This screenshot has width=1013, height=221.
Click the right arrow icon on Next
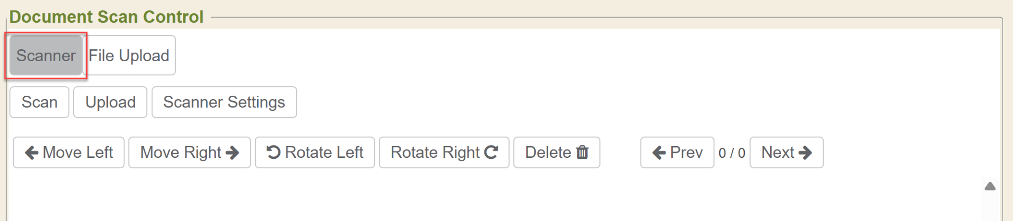(805, 153)
